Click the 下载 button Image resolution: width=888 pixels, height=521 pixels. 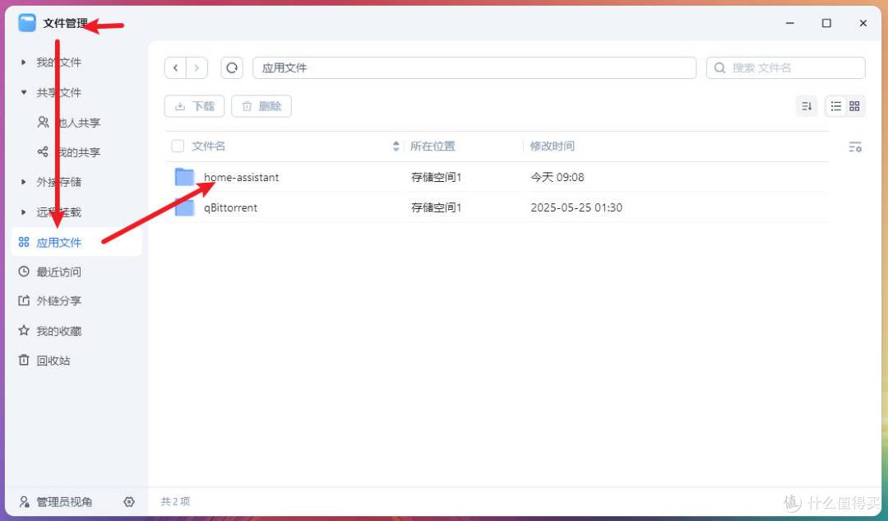(194, 106)
